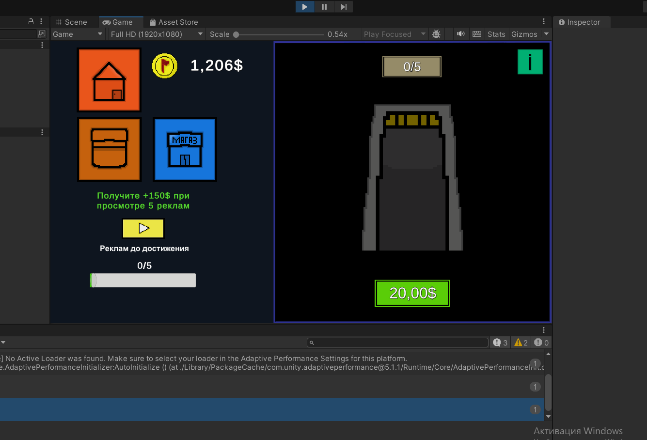647x440 pixels.
Task: Toggle the keyboard shortcuts icon in Game toolbar
Action: [x=477, y=34]
